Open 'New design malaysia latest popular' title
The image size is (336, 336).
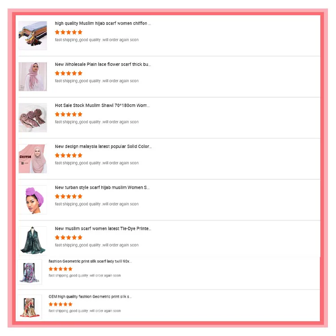(103, 146)
